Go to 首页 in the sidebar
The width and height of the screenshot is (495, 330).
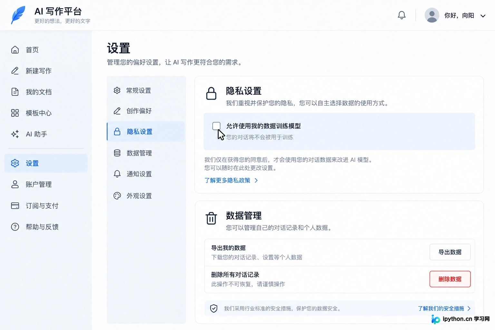[x=46, y=50]
